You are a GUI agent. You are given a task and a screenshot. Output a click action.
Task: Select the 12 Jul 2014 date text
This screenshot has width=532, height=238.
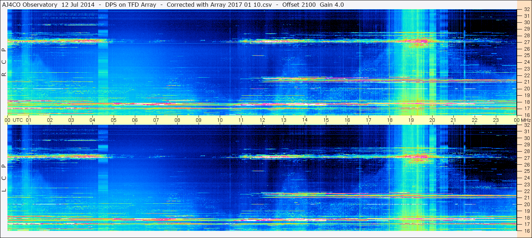tap(79, 5)
